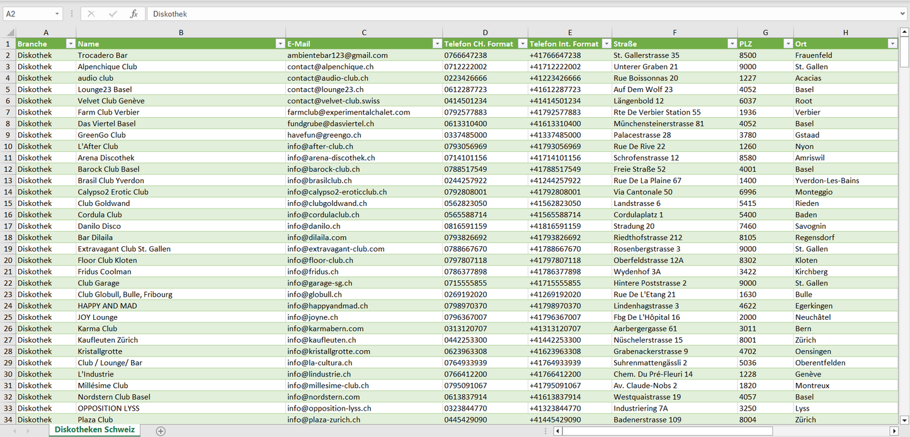The height and width of the screenshot is (437, 910).
Task: Expand the formula bar with chevron
Action: pyautogui.click(x=903, y=14)
